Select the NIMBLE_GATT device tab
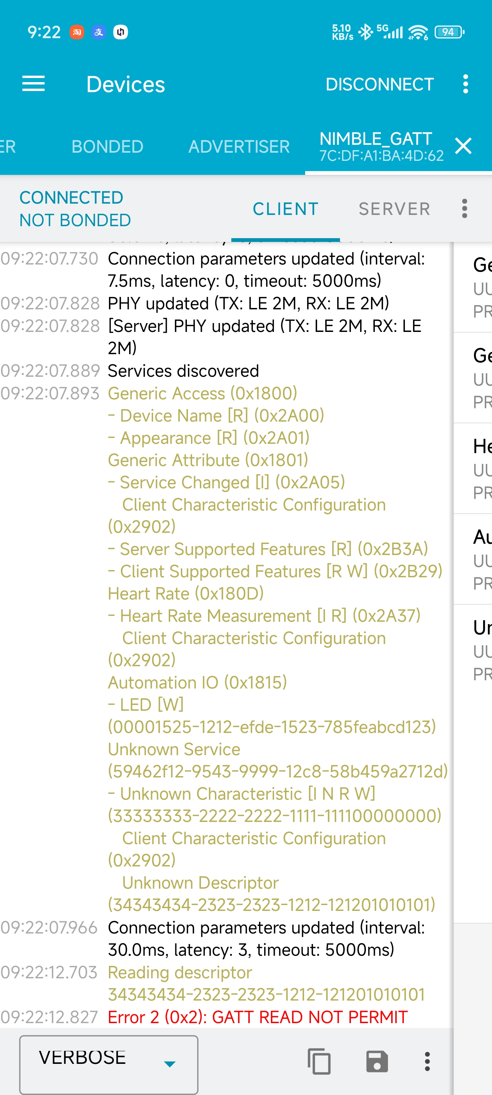Screen dimensions: 492x1095 [x=381, y=147]
